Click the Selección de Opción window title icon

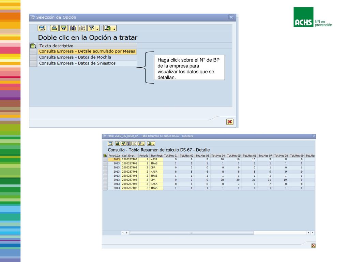pyautogui.click(x=32, y=17)
